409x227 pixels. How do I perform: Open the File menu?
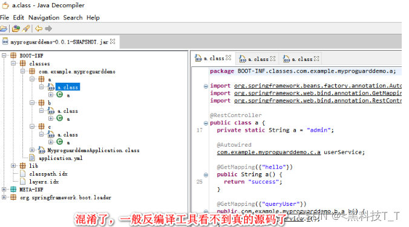click(x=4, y=18)
